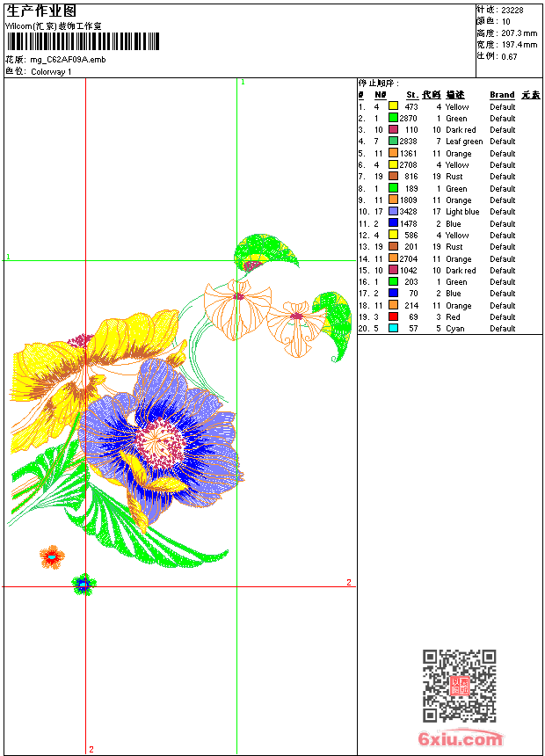Click the green leaf at top of design

pyautogui.click(x=265, y=251)
